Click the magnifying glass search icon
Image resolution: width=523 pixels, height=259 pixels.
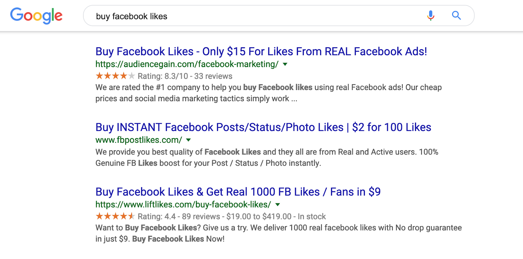point(456,15)
